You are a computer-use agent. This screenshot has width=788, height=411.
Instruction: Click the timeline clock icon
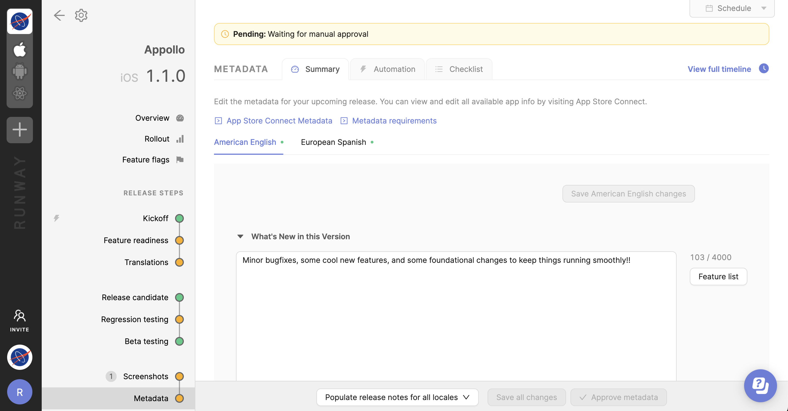point(764,69)
